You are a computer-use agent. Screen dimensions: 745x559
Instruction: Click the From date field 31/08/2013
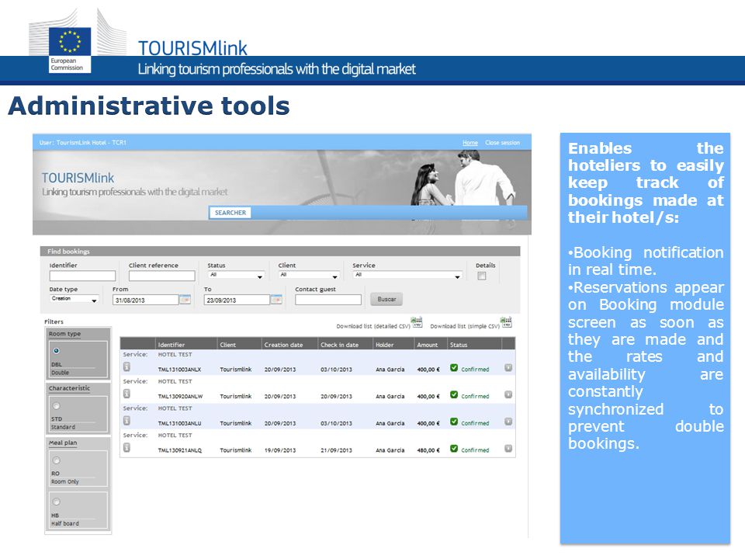point(145,300)
